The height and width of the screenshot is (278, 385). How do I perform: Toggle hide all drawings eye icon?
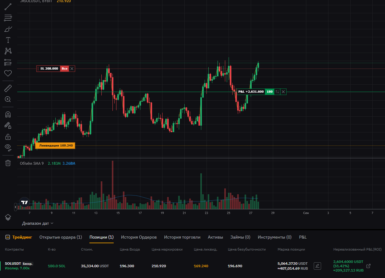click(8, 147)
